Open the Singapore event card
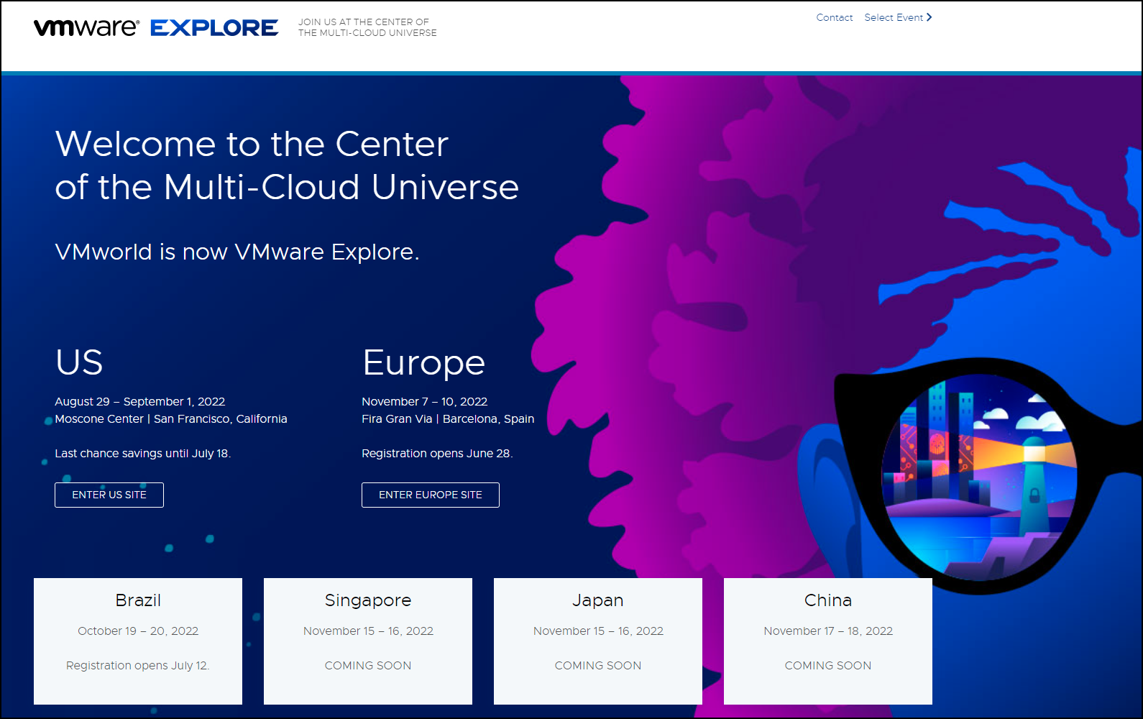1143x719 pixels. click(368, 641)
